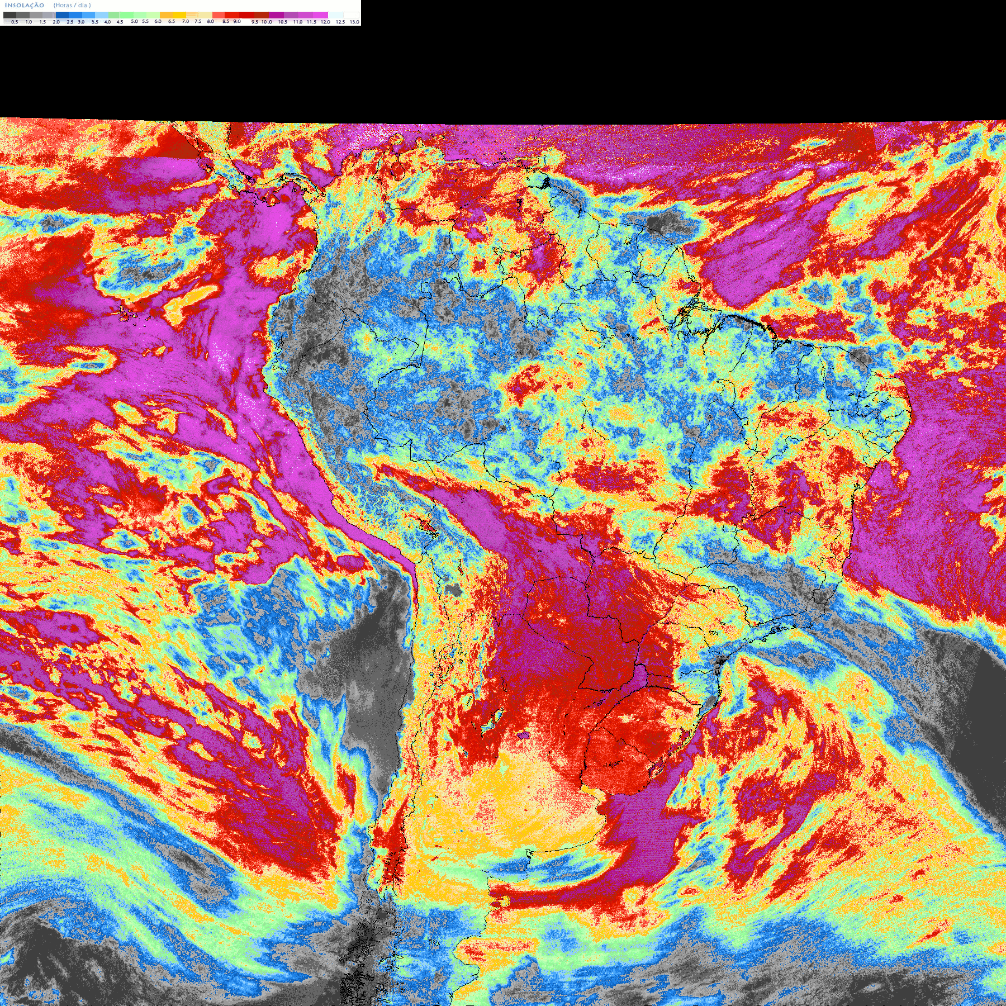
Task: Click the 9.5 legend value
Action: [x=255, y=22]
